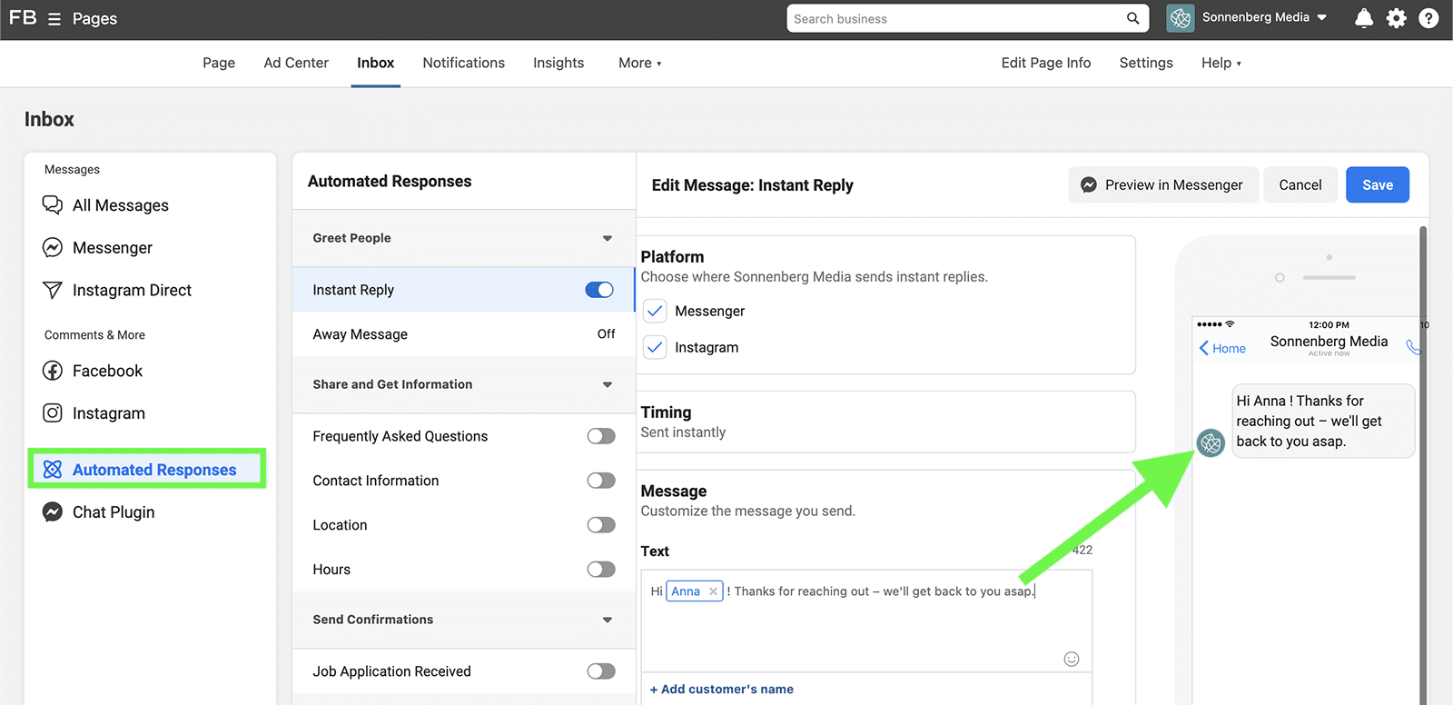The height and width of the screenshot is (705, 1453).
Task: Open Edit Page Info
Action: coord(1046,63)
